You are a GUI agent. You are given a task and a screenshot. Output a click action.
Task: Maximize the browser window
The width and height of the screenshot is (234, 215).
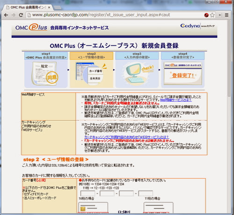pos(217,2)
